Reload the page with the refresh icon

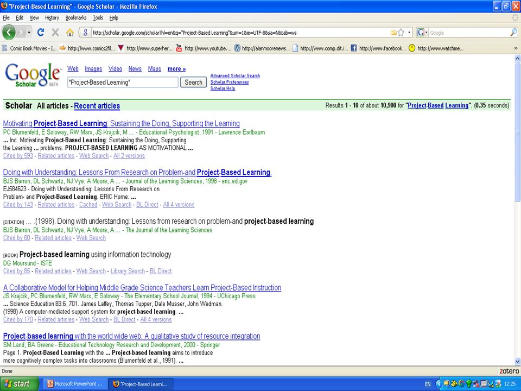[41, 32]
